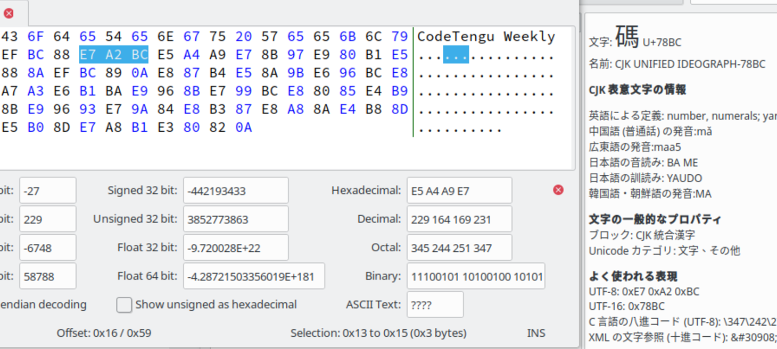Focus the Binary value field
Viewport: 777px width, 349px height.
click(x=475, y=276)
